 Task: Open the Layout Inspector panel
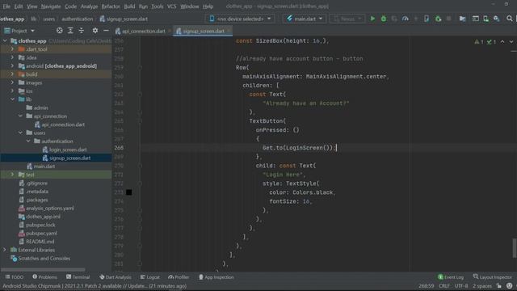pos(492,277)
